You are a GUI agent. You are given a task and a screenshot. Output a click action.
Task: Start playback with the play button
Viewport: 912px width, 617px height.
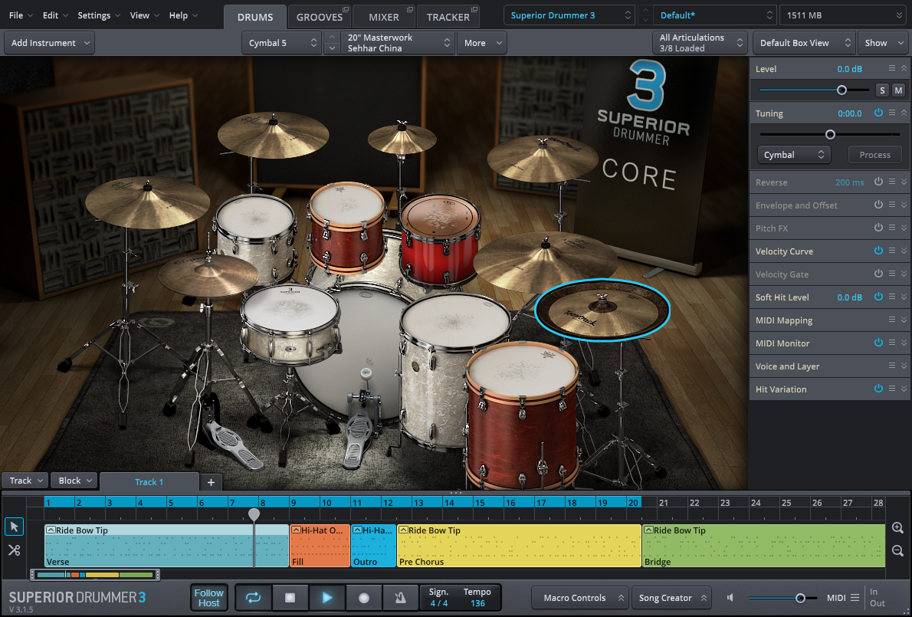tap(327, 597)
